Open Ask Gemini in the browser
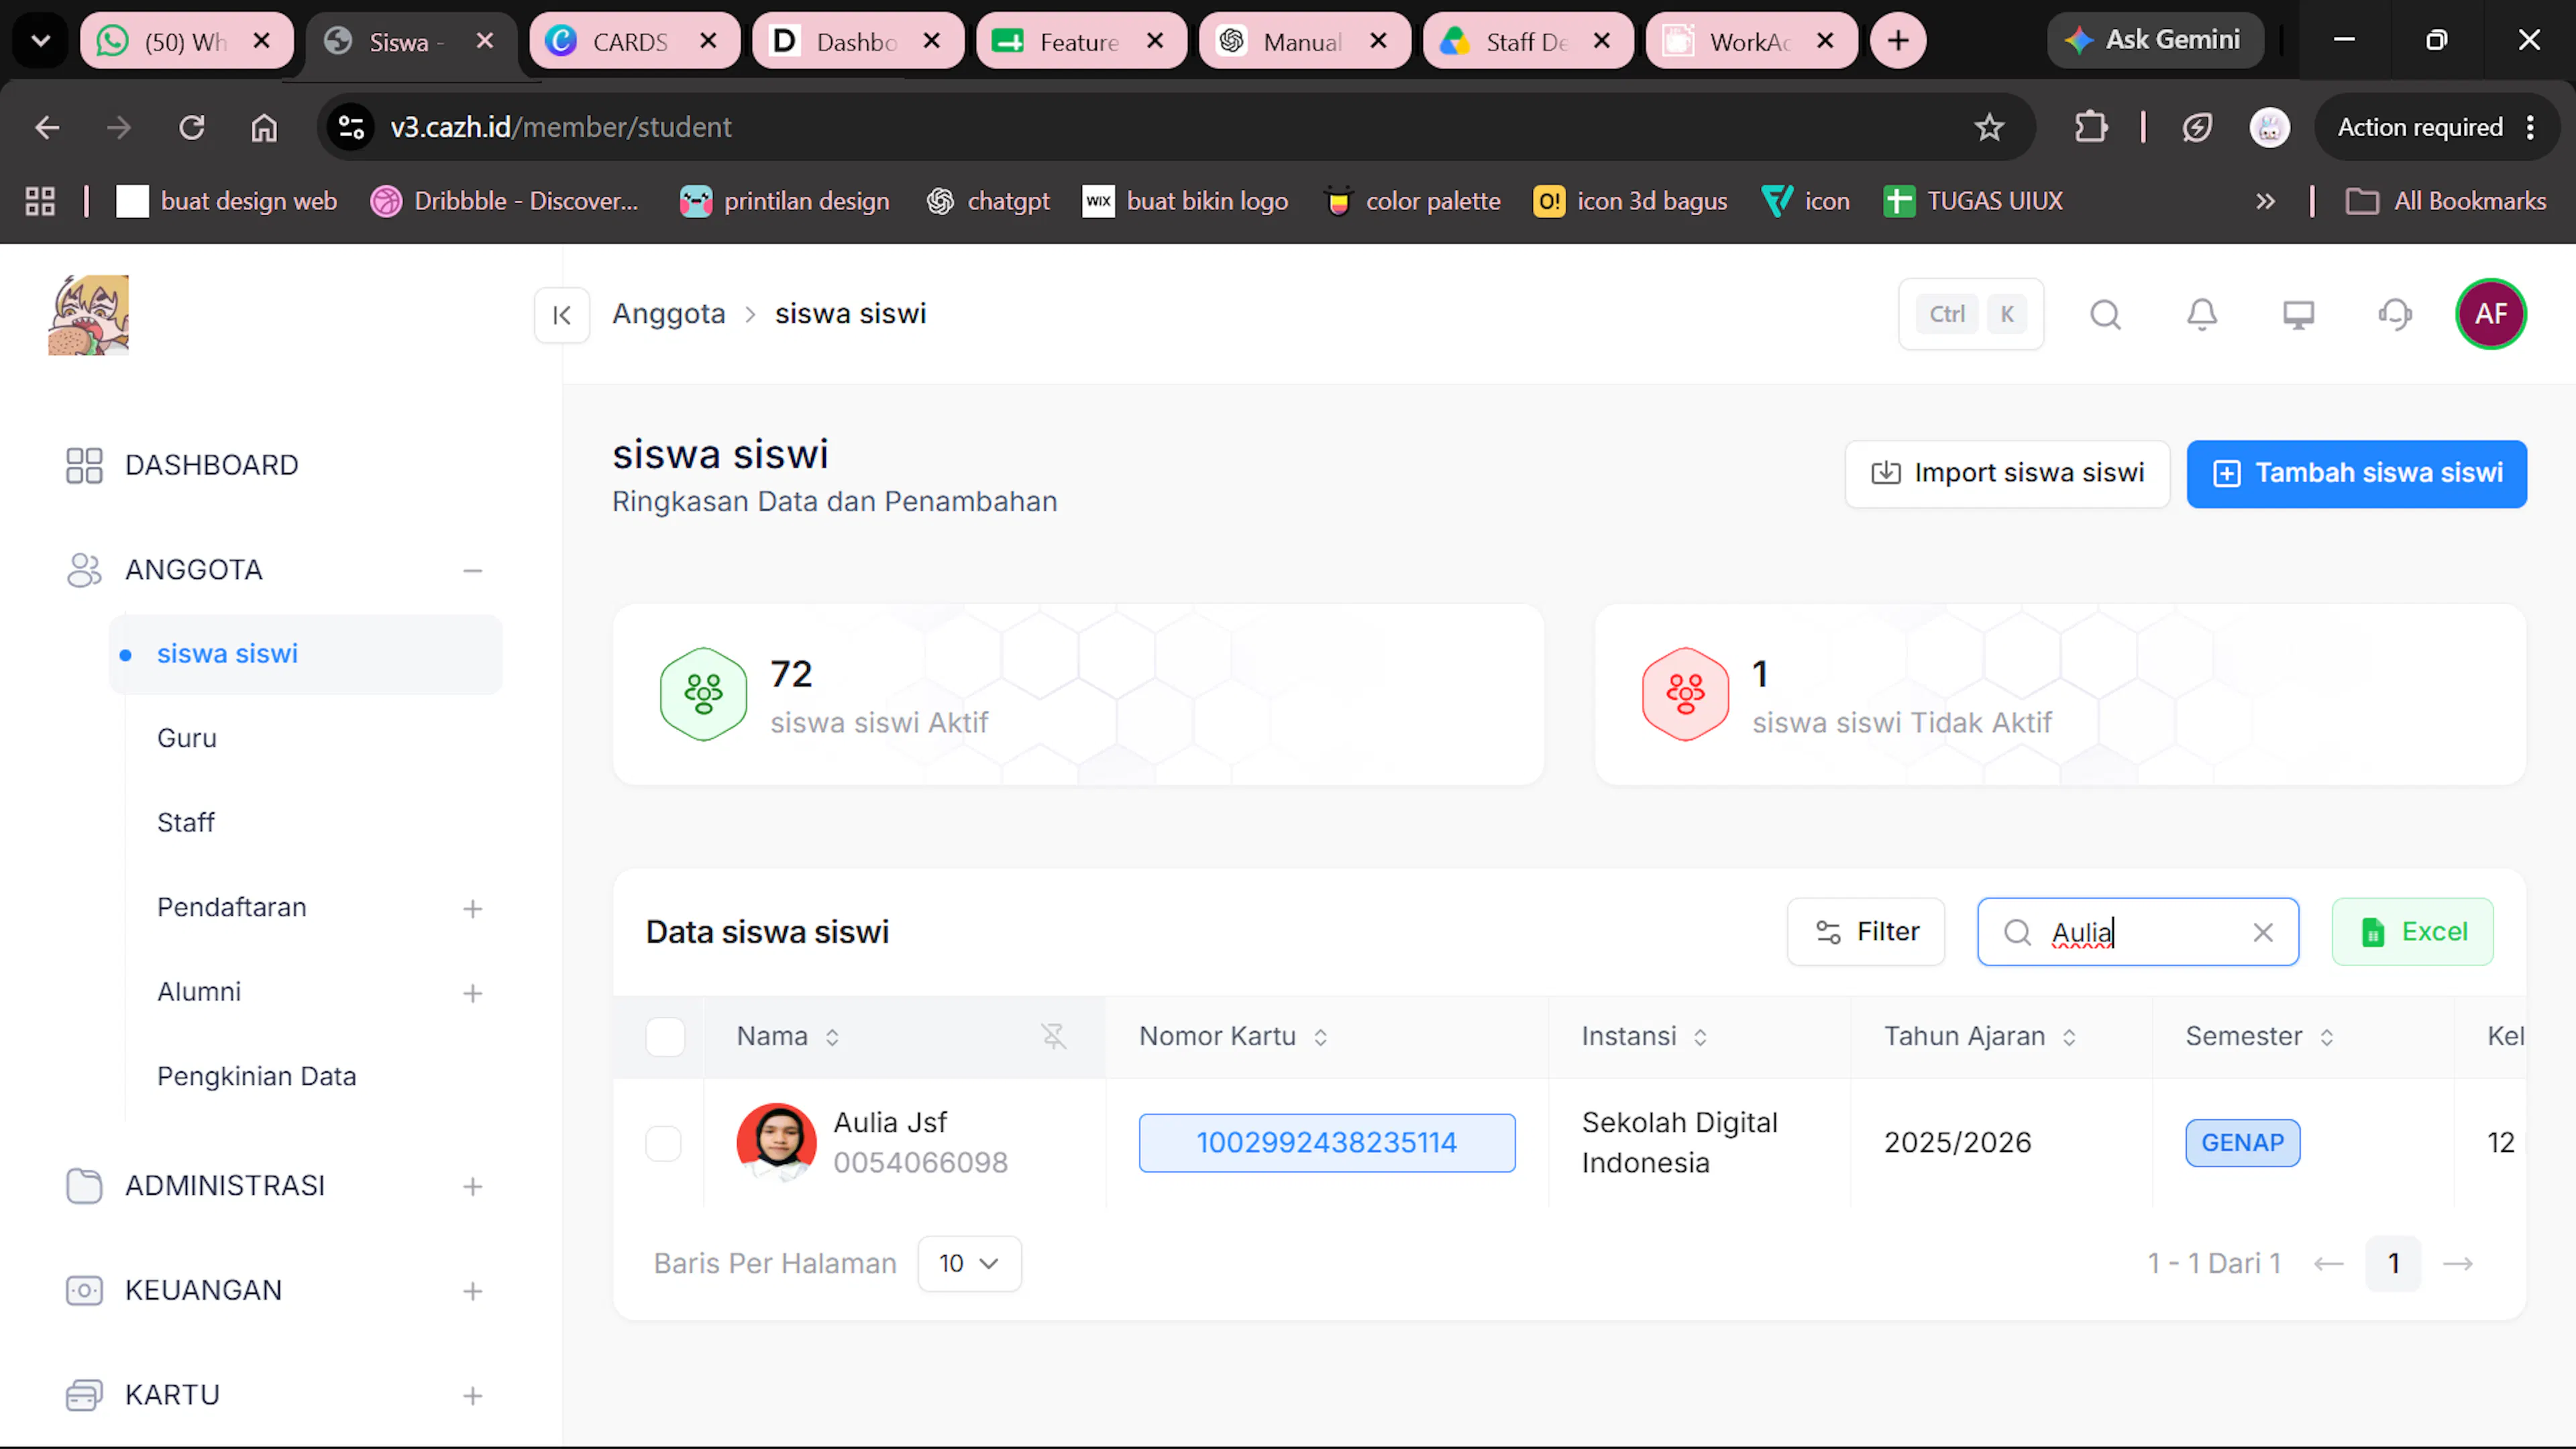This screenshot has width=2576, height=1449. coord(2155,41)
